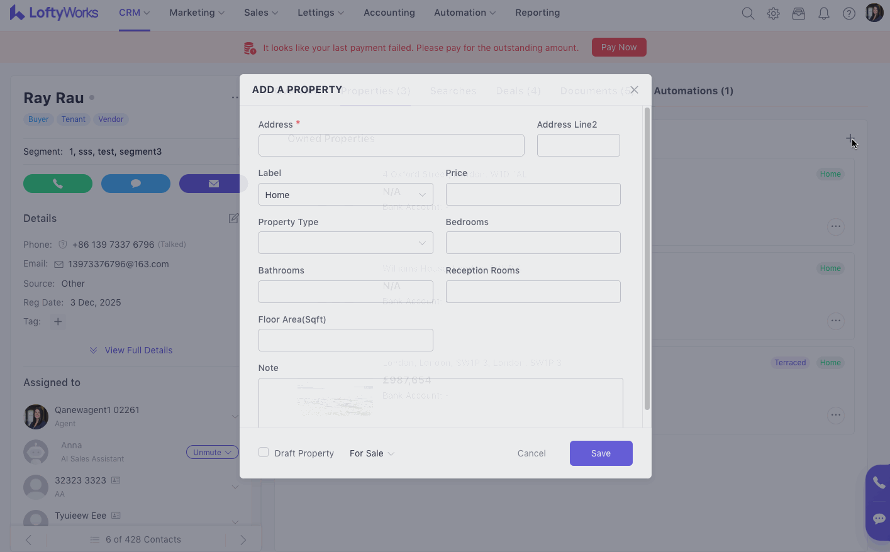Click into the Address input field
The height and width of the screenshot is (552, 890).
[391, 145]
